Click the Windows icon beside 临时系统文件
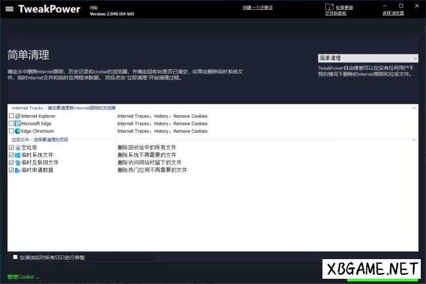 18,155
